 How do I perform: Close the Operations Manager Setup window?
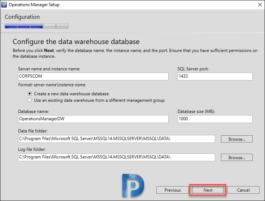point(260,5)
